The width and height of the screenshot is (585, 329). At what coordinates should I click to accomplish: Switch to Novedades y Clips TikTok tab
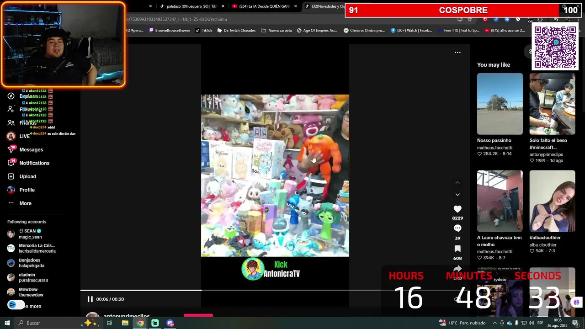(x=325, y=6)
